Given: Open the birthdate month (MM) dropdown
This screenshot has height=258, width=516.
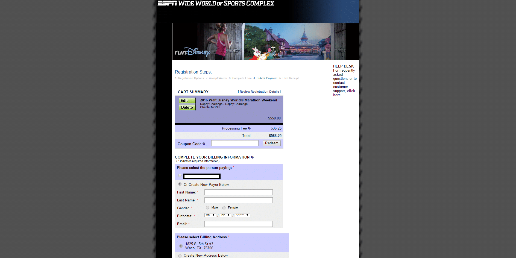Looking at the screenshot, I should (x=210, y=215).
